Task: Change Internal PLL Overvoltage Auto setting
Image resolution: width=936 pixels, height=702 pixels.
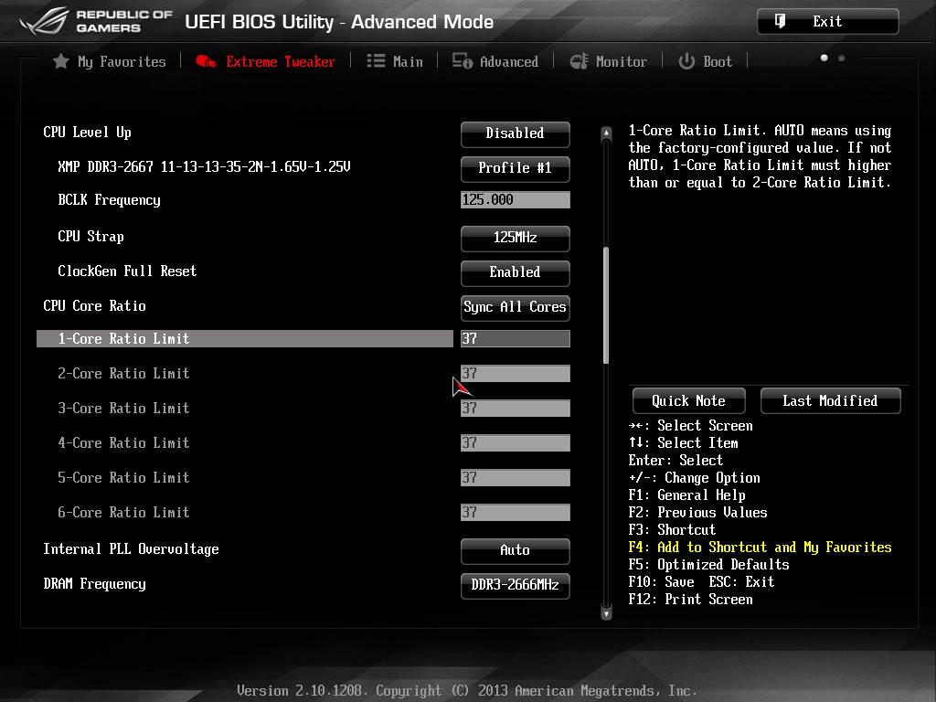Action: 515,550
